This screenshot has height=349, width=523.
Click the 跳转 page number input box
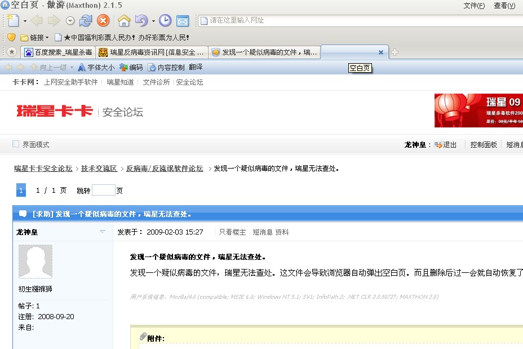point(103,190)
